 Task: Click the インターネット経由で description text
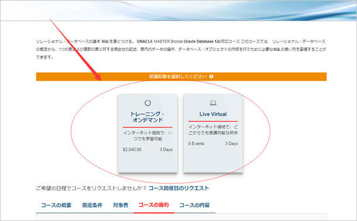point(147,136)
